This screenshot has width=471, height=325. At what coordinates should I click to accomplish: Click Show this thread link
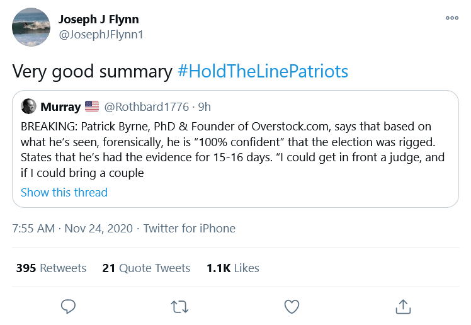[x=64, y=192]
